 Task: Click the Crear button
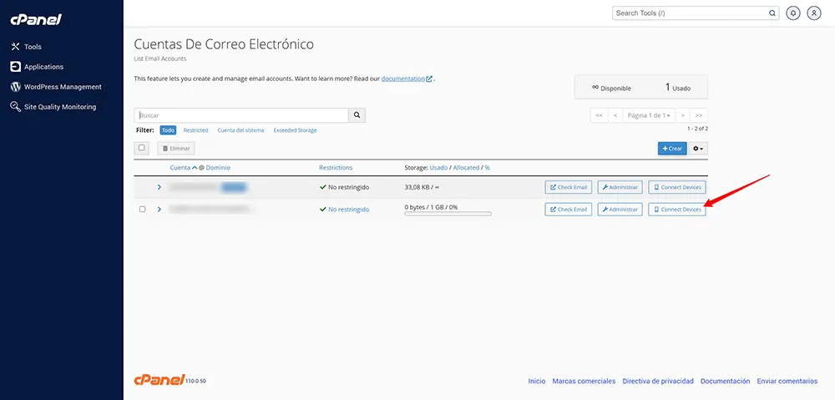click(x=671, y=148)
